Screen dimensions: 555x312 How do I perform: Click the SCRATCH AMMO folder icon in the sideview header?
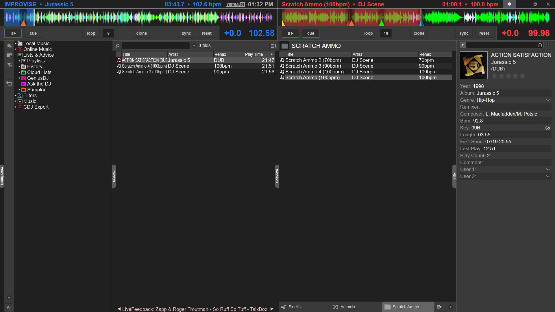(285, 46)
